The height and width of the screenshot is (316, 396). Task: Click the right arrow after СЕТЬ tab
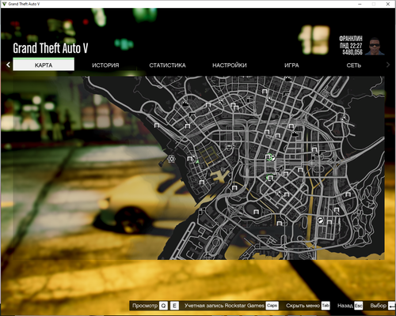tap(388, 65)
